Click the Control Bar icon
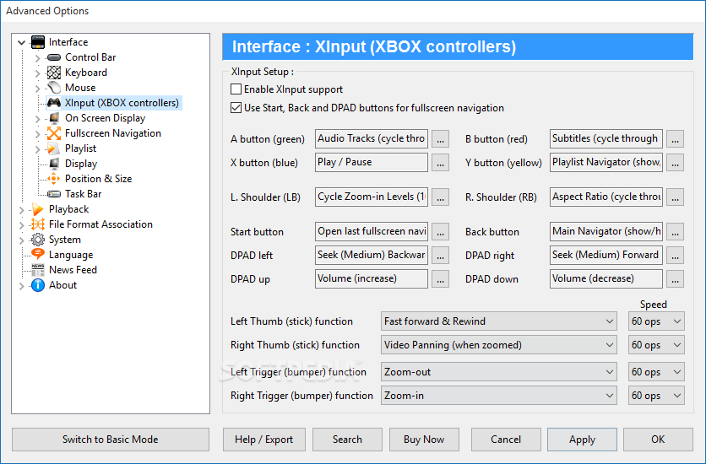The image size is (706, 464). [x=53, y=57]
